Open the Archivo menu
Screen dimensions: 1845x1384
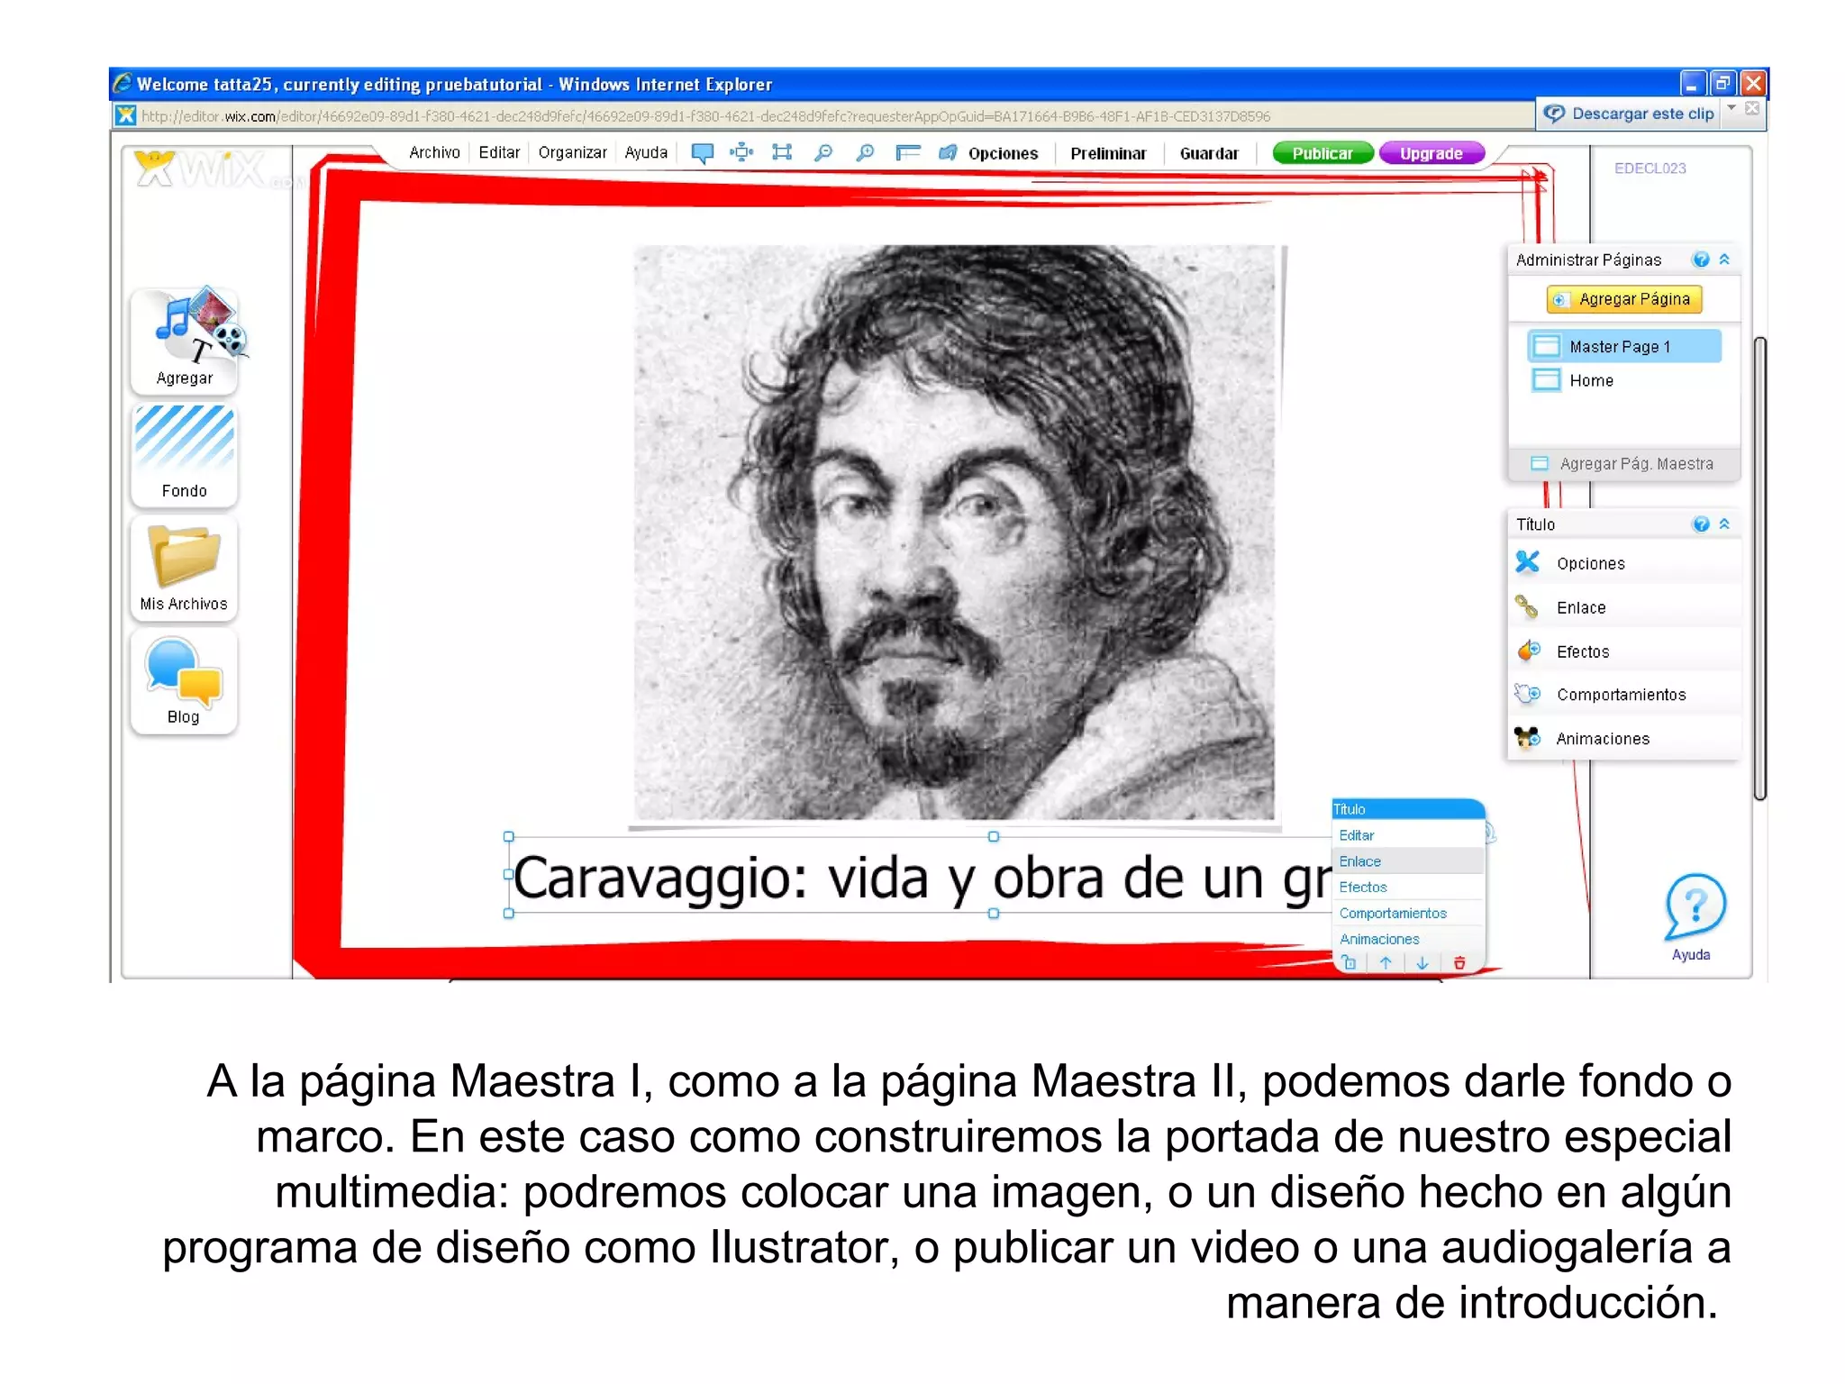tap(434, 152)
